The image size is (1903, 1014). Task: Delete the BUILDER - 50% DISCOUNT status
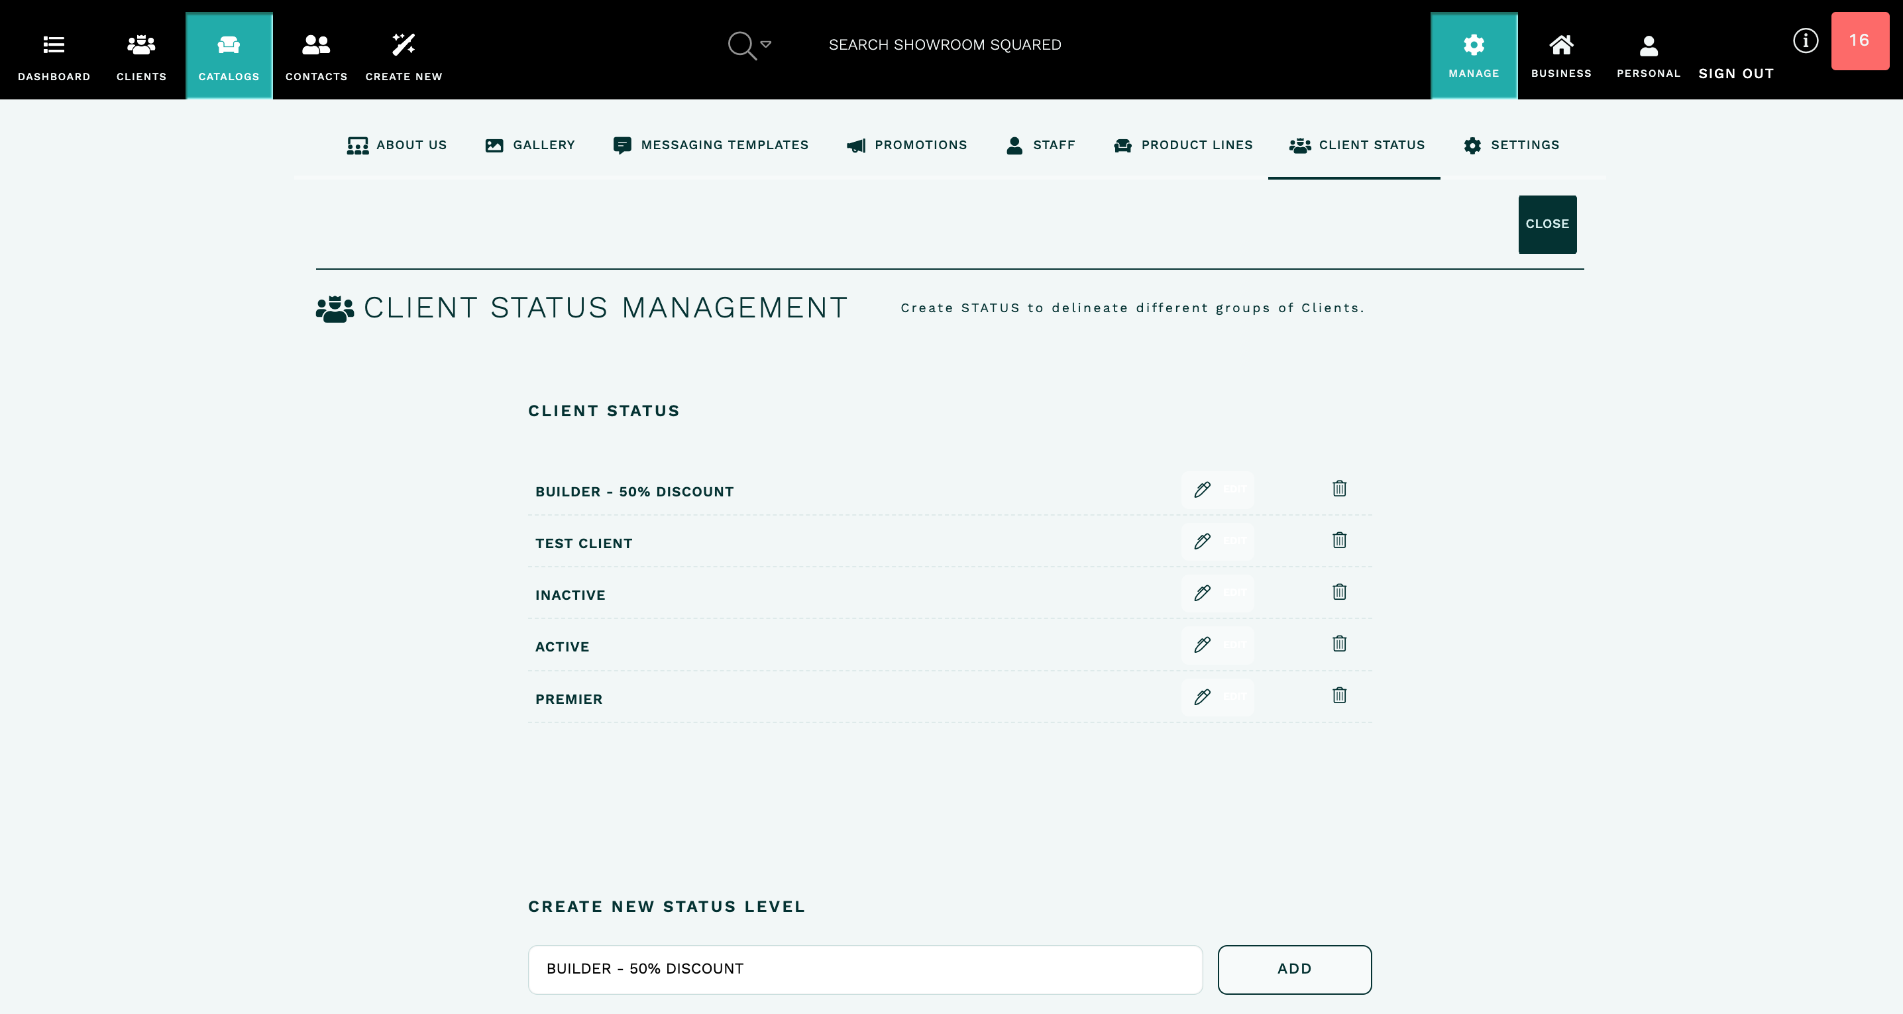click(1339, 488)
